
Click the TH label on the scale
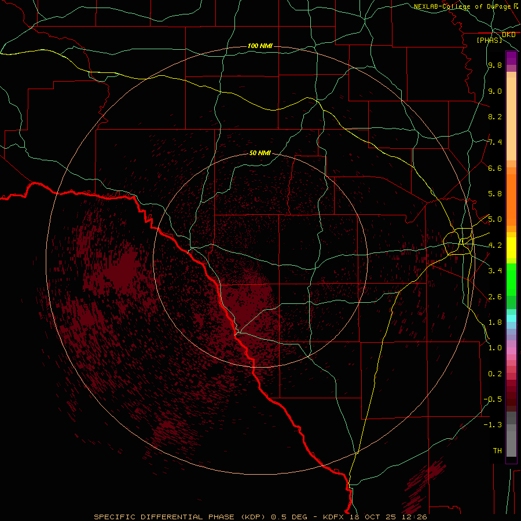click(x=497, y=451)
